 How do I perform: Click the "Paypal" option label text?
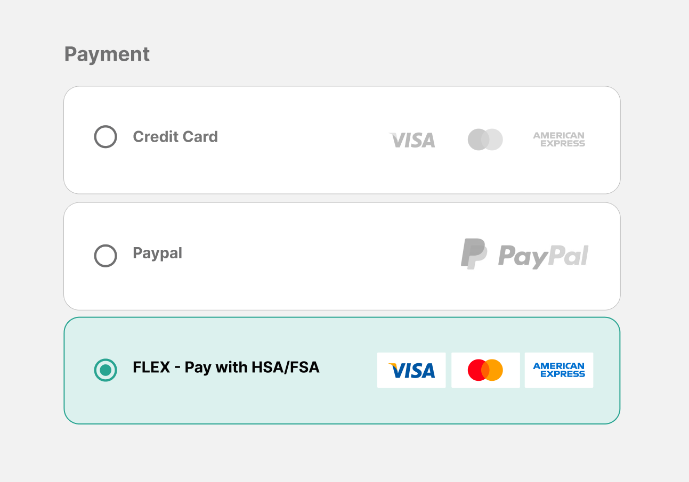click(157, 253)
